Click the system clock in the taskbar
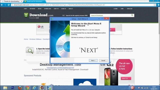The height and width of the screenshot is (90, 160). tap(154, 88)
